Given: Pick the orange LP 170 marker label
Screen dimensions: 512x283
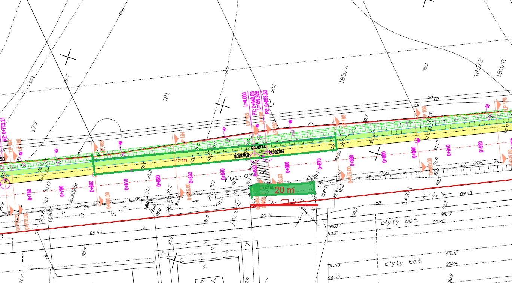Looking at the screenshot, I should (505, 104).
